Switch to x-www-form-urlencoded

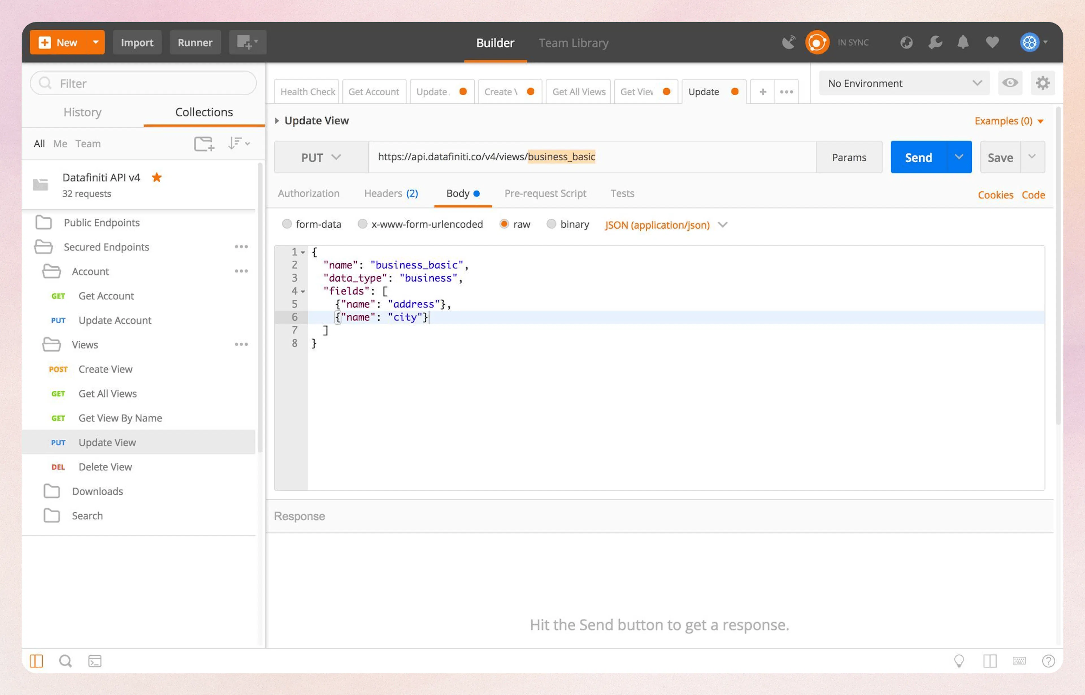click(363, 224)
